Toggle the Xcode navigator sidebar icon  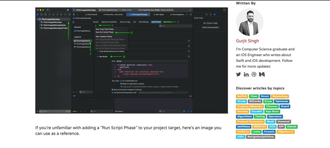coord(48,10)
